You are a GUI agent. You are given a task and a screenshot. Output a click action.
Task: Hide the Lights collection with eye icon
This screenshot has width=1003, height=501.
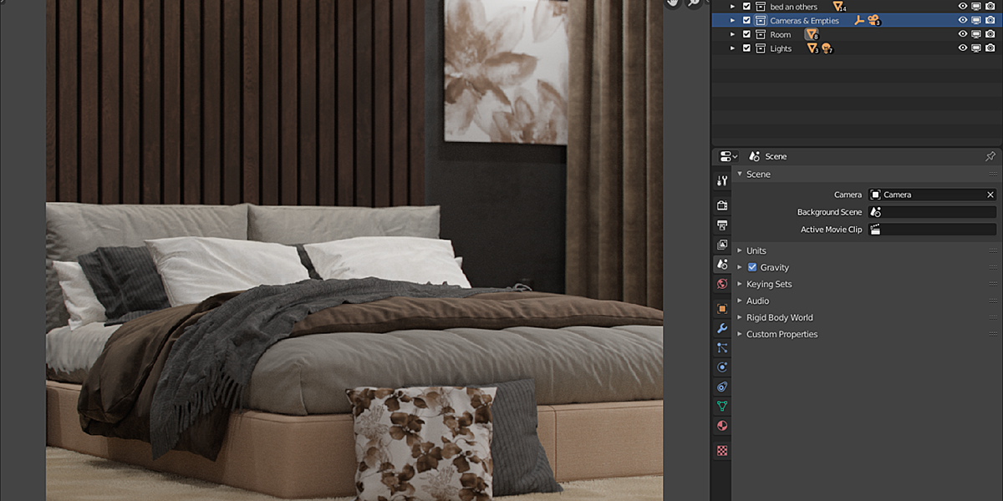(963, 48)
